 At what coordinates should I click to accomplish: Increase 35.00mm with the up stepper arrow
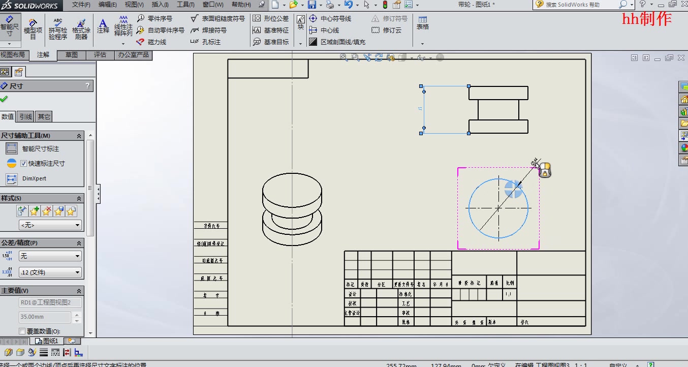[x=78, y=314]
